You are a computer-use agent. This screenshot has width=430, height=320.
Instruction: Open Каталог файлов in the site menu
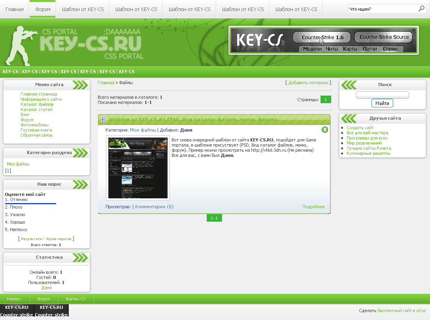37,104
